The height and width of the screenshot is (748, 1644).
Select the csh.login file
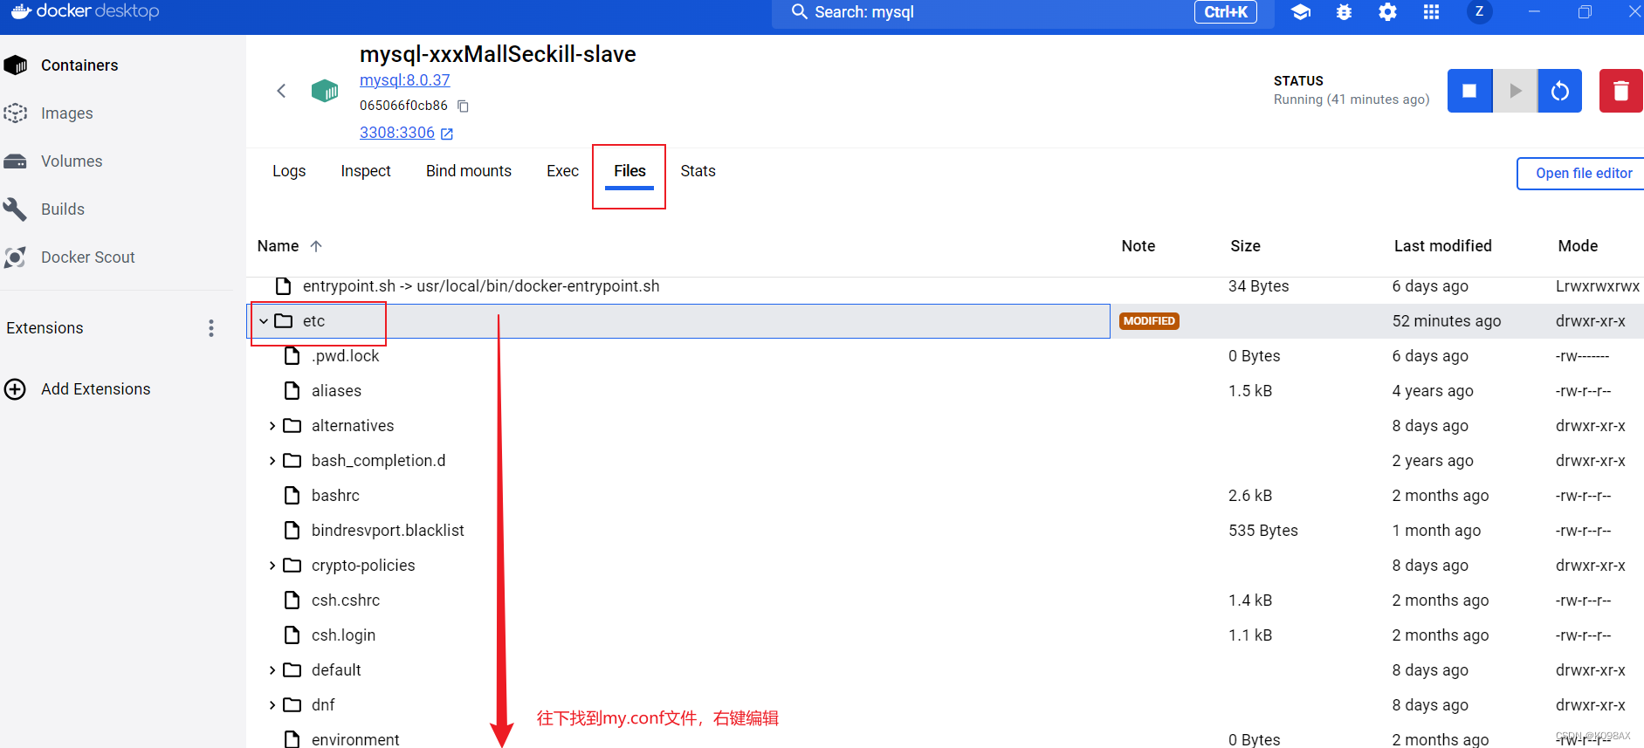coord(343,635)
